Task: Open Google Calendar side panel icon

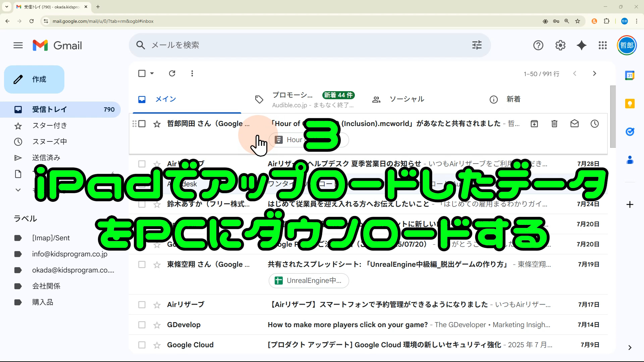Action: (630, 75)
